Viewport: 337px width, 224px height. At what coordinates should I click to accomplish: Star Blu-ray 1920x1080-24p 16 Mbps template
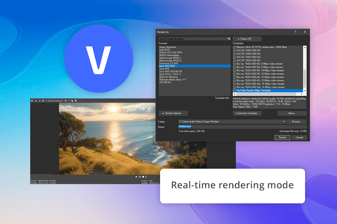[x=234, y=84]
